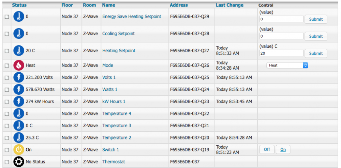Check the box for Energy Save Heating Setpoint

coord(6,17)
